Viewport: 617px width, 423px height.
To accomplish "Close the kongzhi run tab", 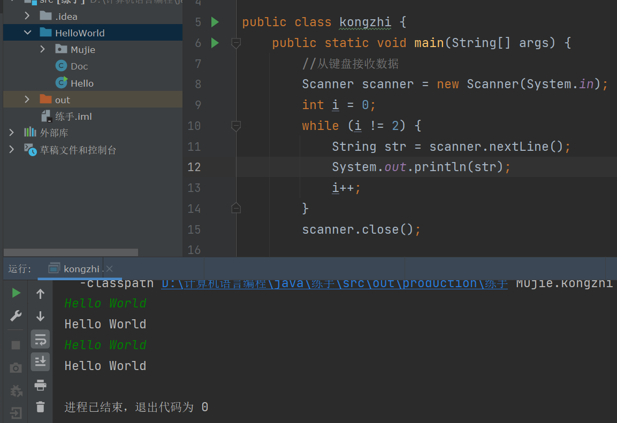I will pos(109,269).
